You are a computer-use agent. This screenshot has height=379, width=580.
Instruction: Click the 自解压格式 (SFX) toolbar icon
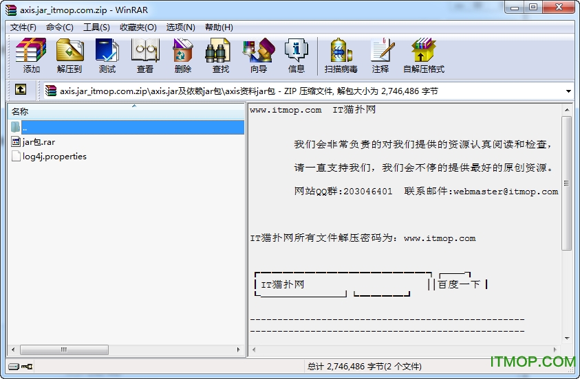(x=424, y=56)
